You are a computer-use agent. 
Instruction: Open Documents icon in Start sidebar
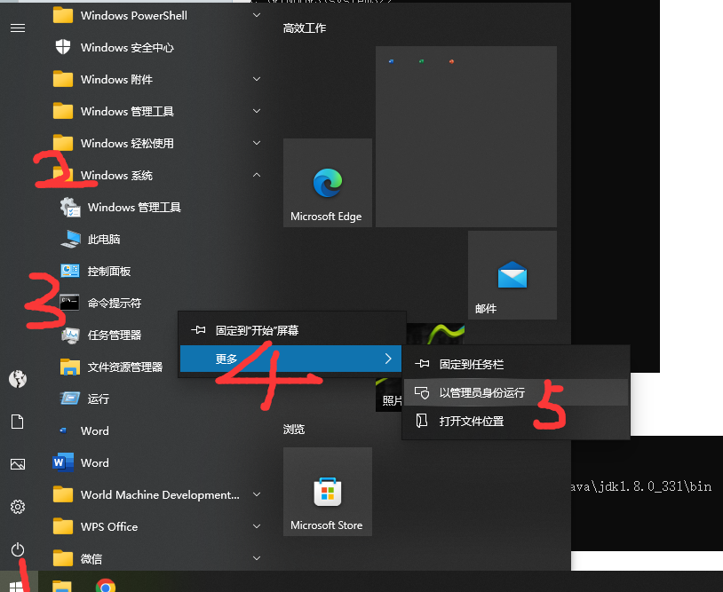click(x=18, y=421)
